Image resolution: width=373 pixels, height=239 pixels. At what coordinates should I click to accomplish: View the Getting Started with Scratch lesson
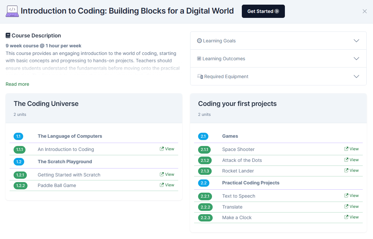167,174
